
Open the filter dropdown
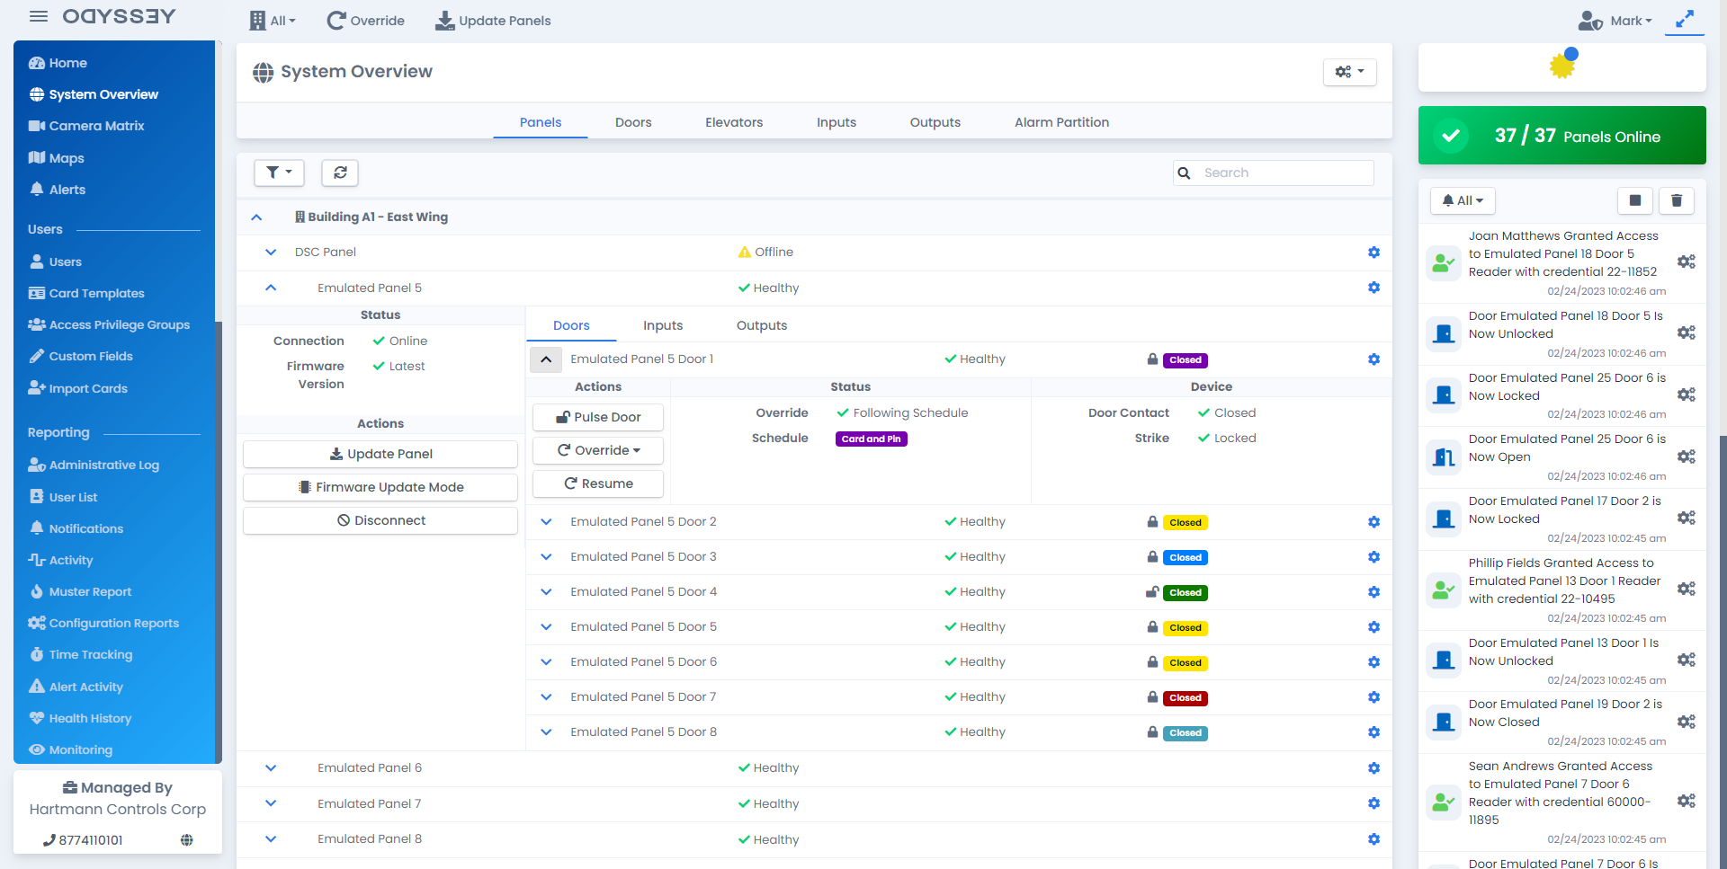pyautogui.click(x=279, y=173)
